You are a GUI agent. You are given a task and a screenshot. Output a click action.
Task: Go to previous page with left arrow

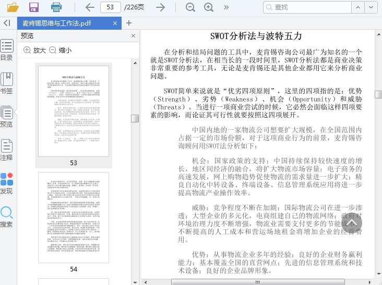coord(90,7)
